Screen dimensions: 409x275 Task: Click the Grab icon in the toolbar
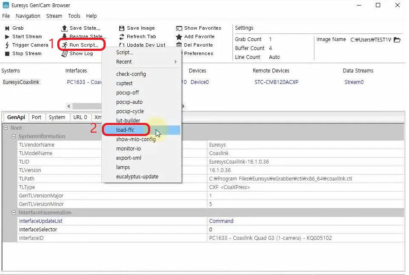click(7, 28)
